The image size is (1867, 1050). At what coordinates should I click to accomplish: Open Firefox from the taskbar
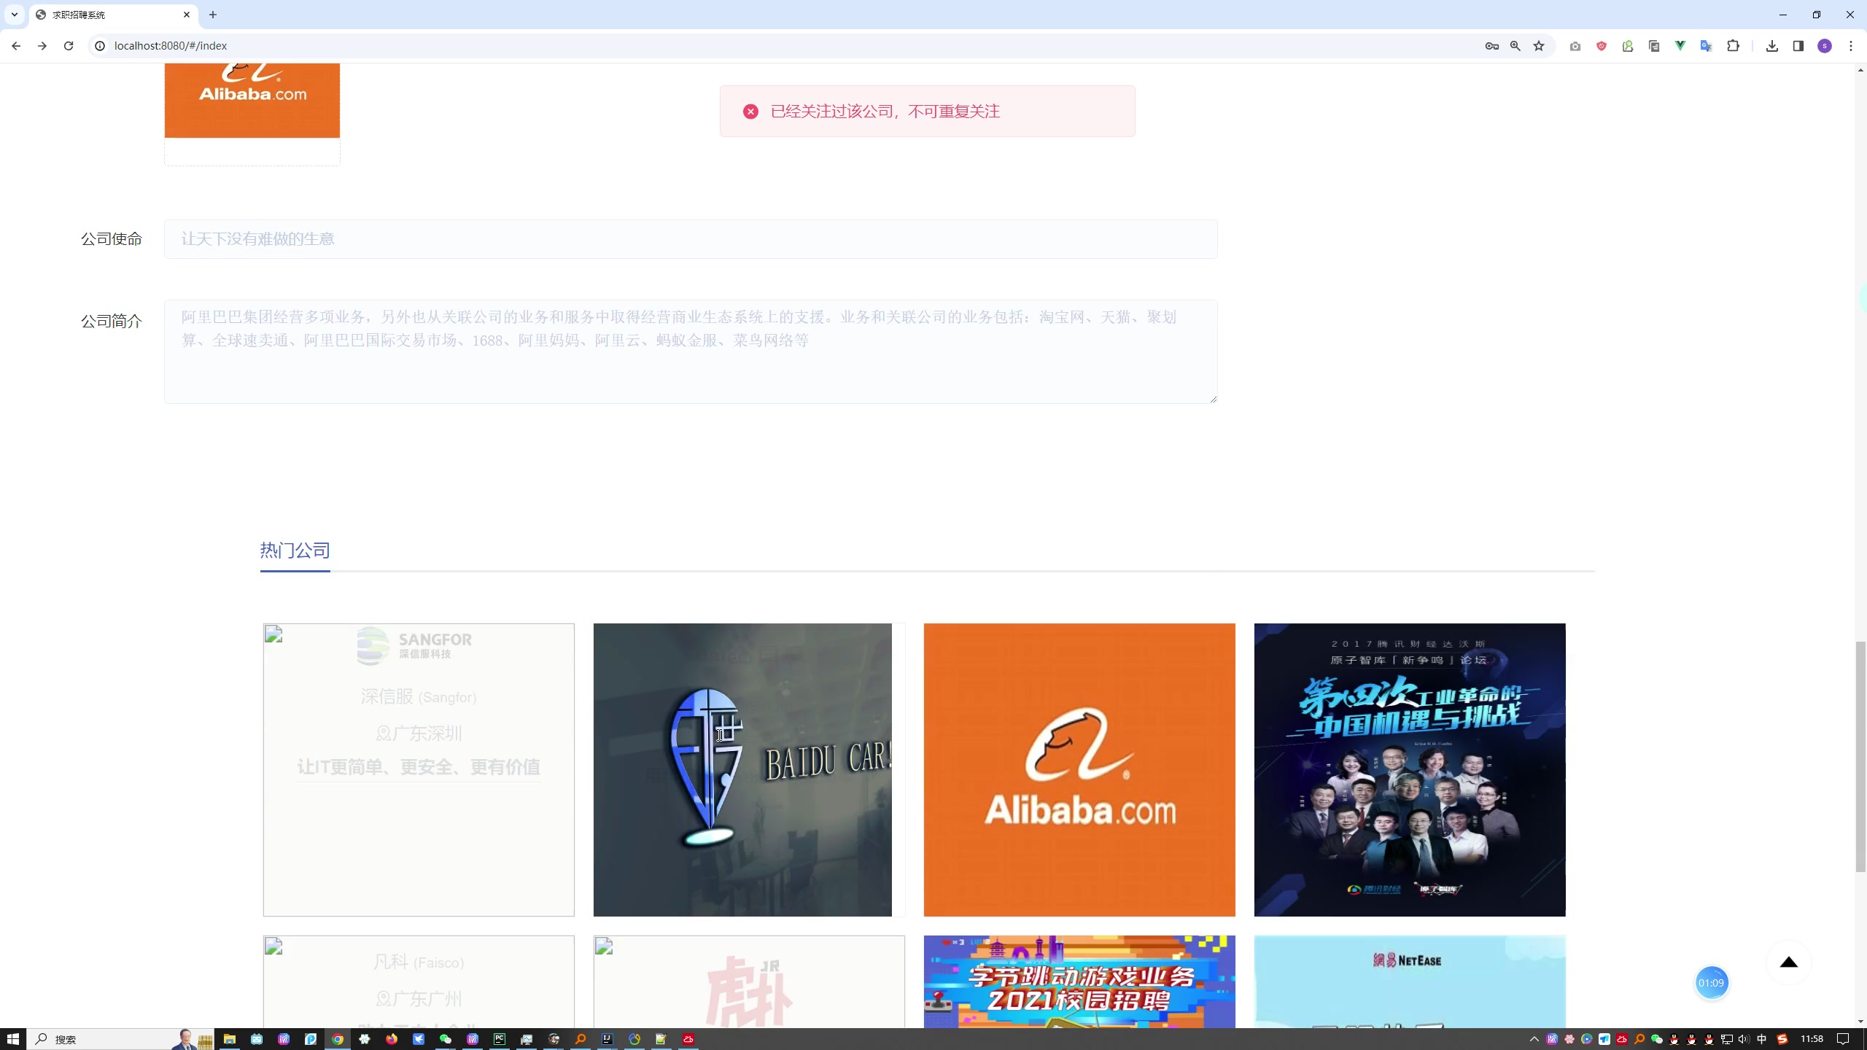point(392,1039)
